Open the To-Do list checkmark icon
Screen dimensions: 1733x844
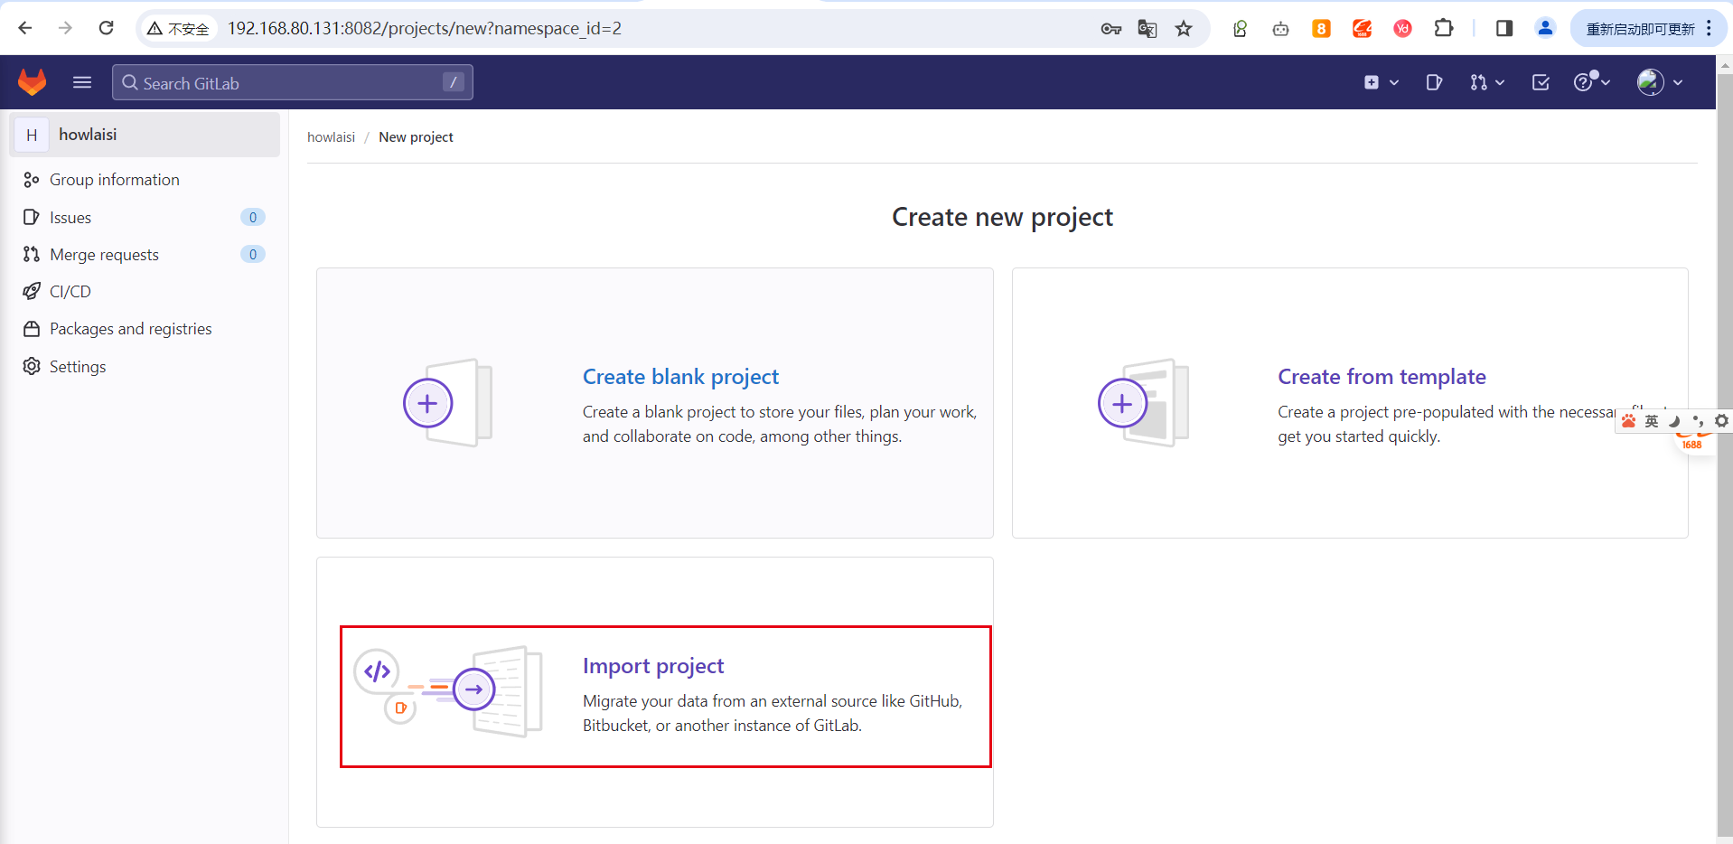[1541, 82]
